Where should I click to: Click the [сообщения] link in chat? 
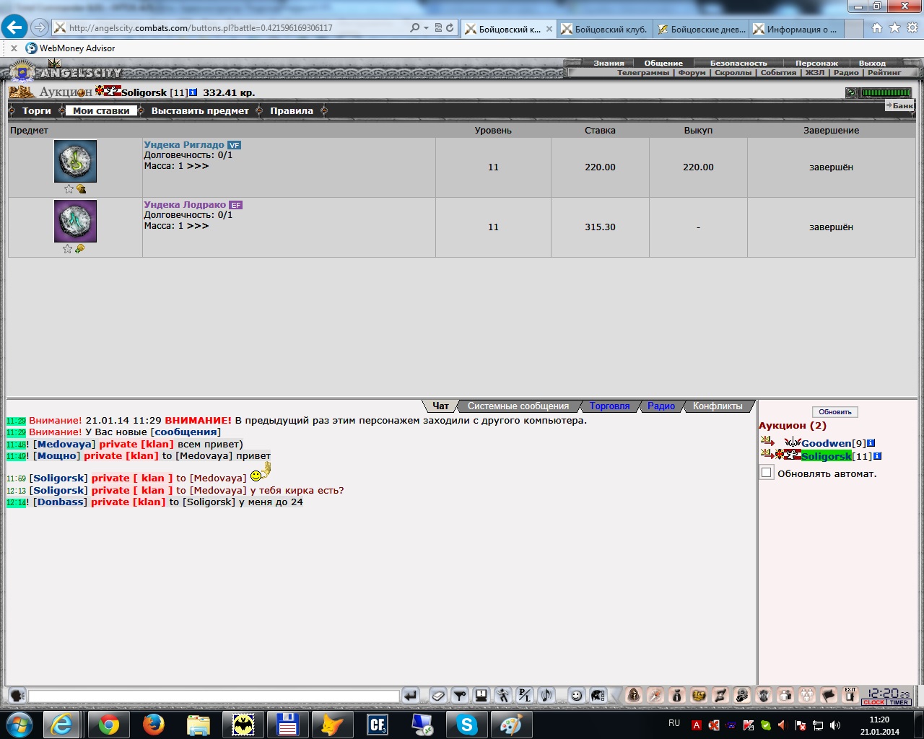186,432
